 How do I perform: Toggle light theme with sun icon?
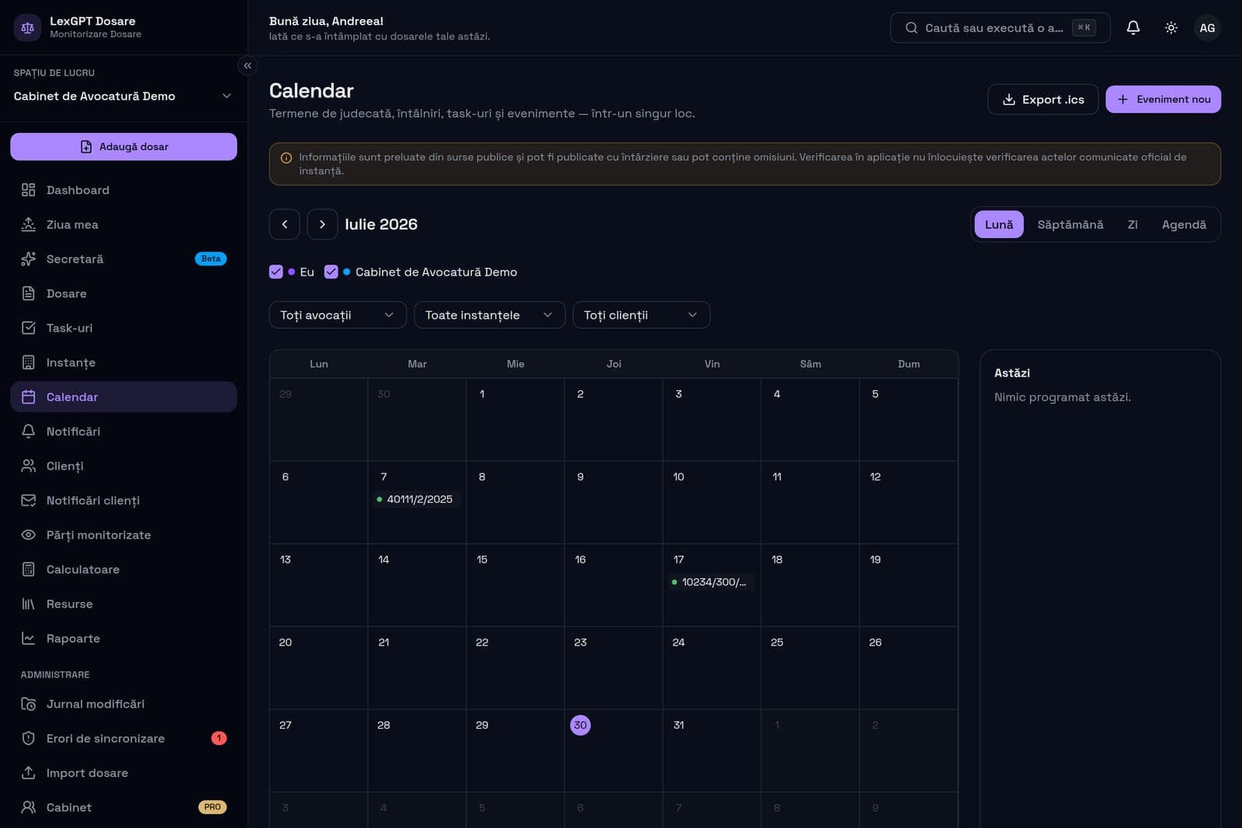click(x=1171, y=28)
